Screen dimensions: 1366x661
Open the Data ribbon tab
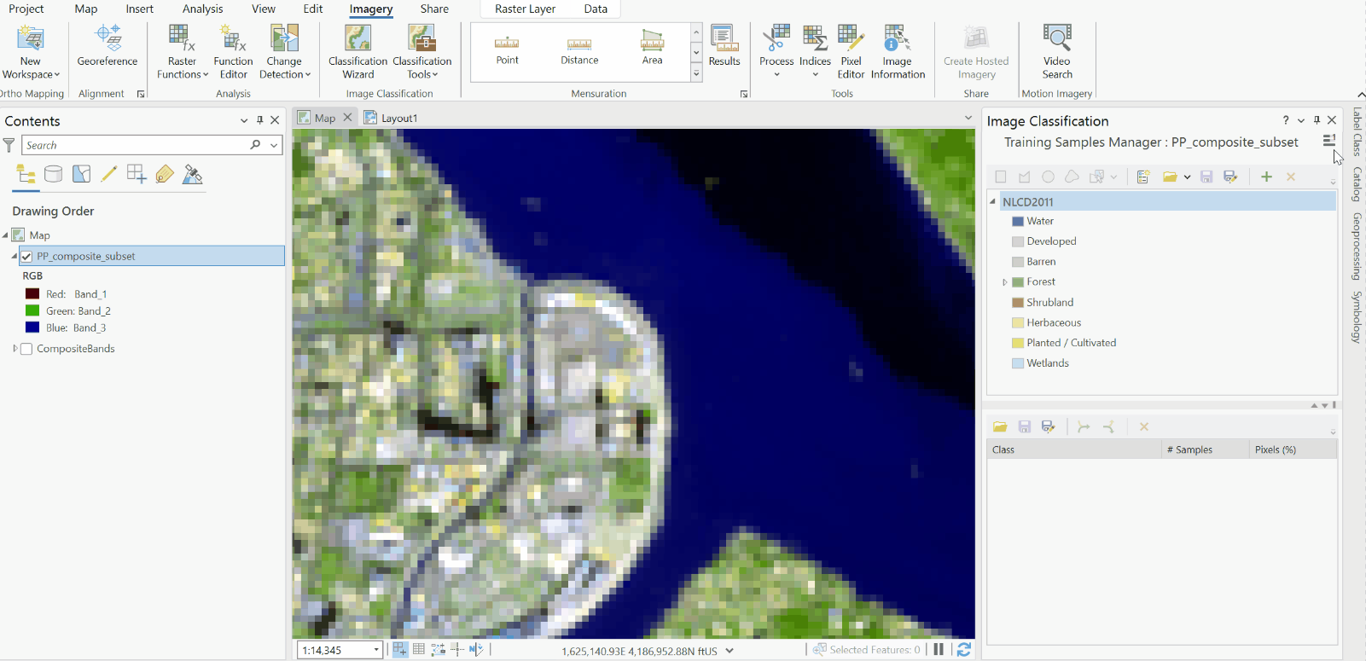(x=596, y=9)
